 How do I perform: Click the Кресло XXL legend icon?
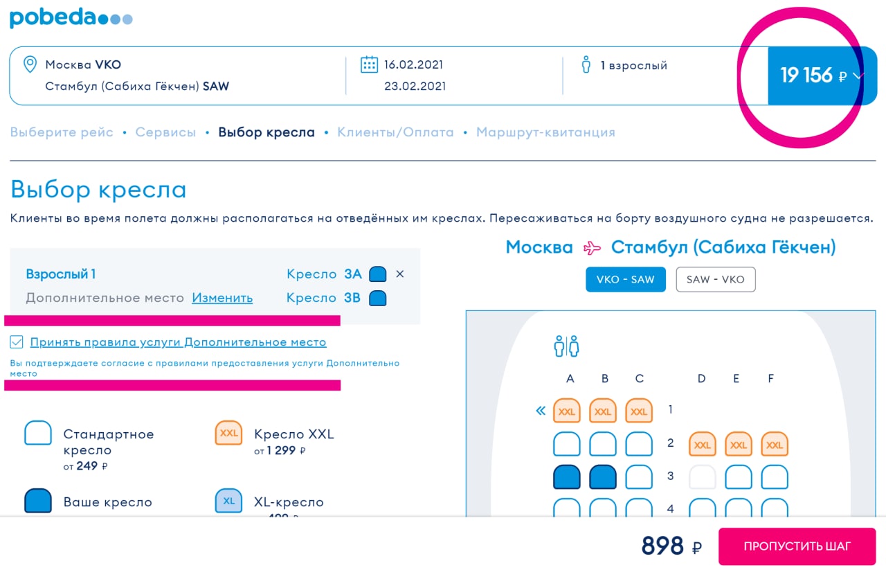[x=228, y=432]
